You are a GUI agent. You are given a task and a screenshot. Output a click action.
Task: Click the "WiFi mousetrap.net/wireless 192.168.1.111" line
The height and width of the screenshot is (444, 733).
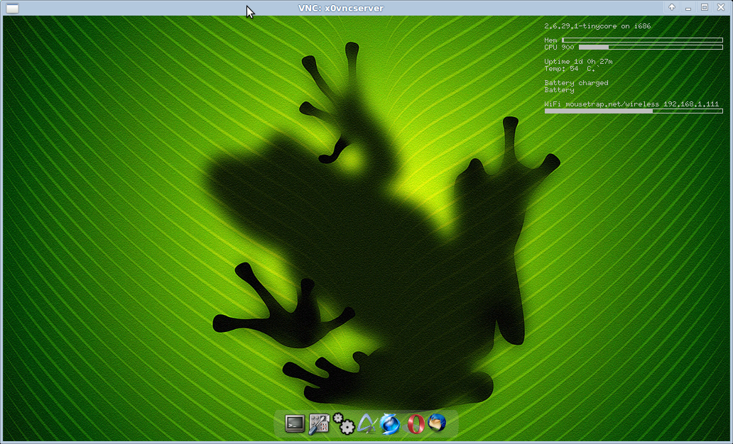pos(631,104)
